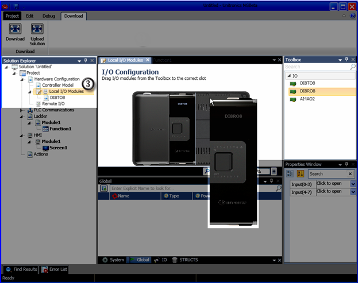Click the categorized view icon in Properties
This screenshot has height=283, width=358.
tap(290, 173)
